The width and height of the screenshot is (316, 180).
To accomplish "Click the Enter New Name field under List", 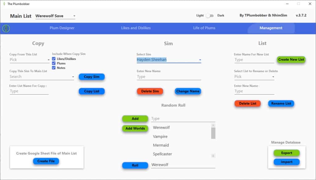I will 254,91.
